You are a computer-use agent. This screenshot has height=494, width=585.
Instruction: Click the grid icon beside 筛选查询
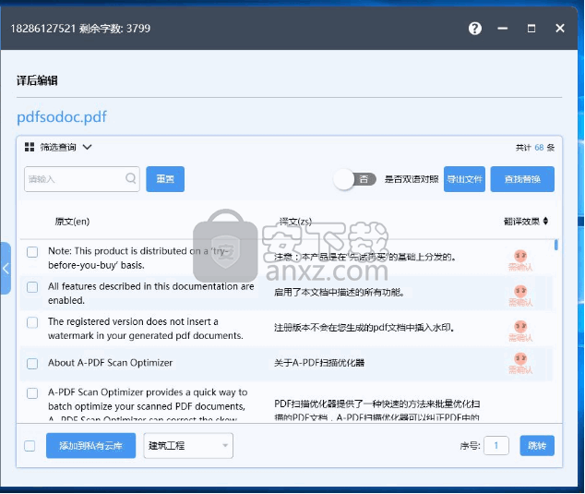[x=30, y=147]
